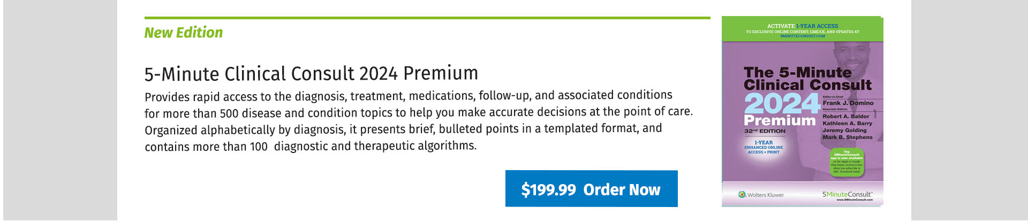Click the Premium word on the book cover
Viewport: 1028px width, 222px height.
click(780, 120)
